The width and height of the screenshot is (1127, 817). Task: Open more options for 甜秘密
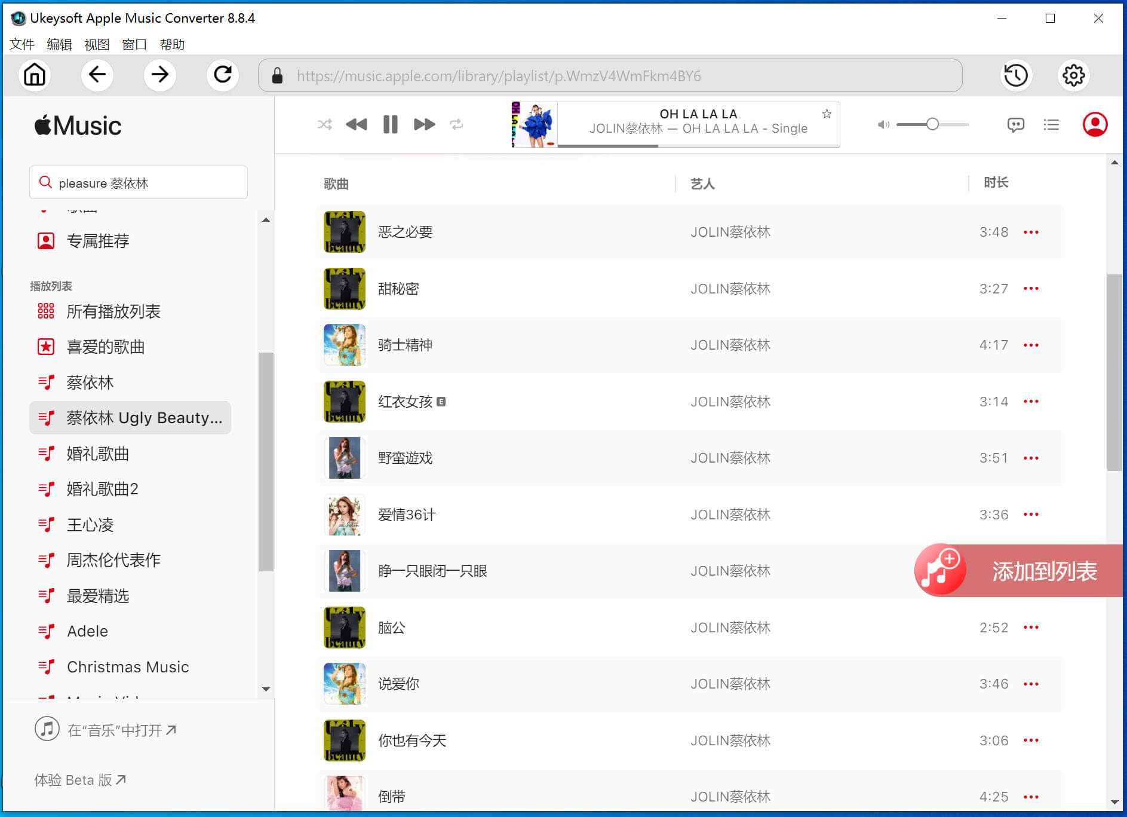(x=1031, y=289)
